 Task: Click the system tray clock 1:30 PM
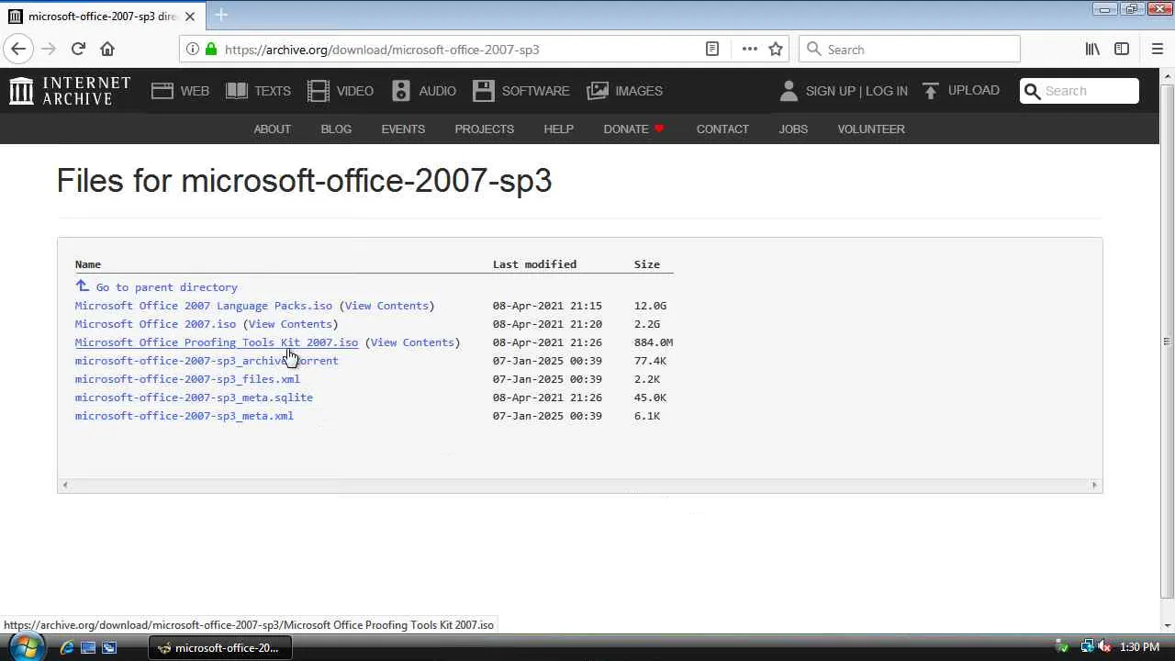point(1139,648)
